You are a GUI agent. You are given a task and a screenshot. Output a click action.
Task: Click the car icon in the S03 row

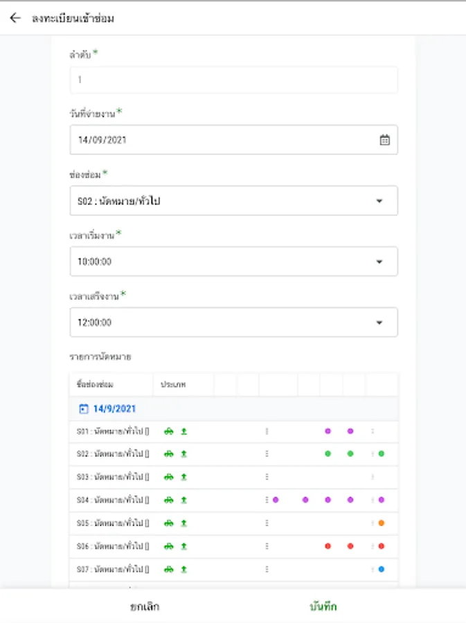pyautogui.click(x=168, y=477)
